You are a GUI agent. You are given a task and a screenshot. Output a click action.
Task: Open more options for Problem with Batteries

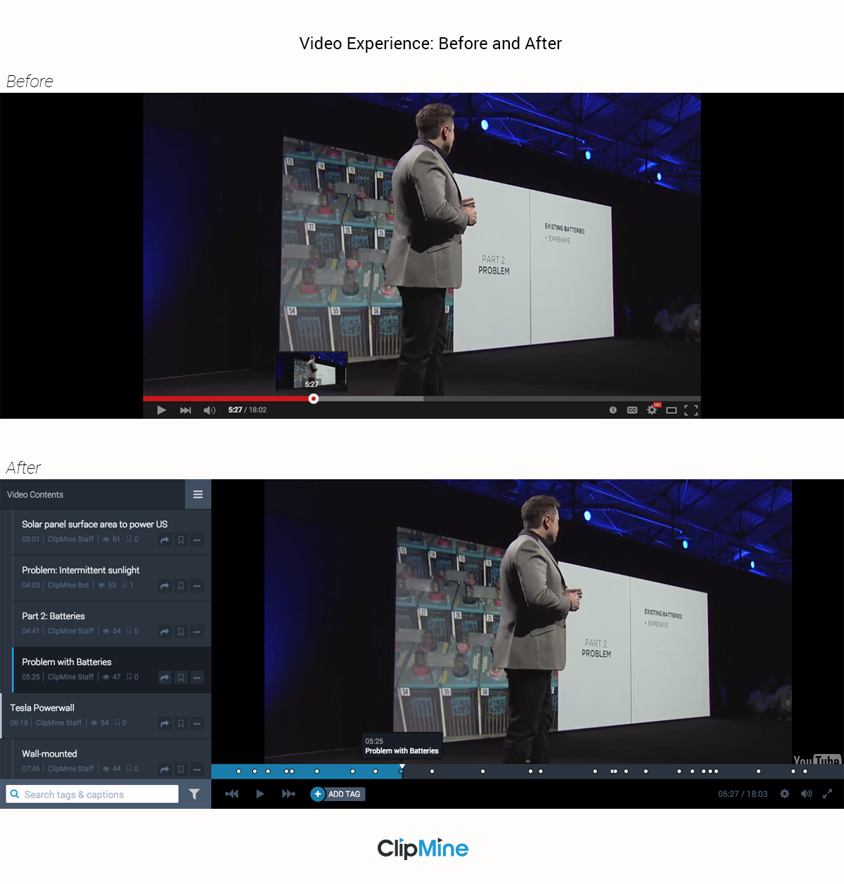pos(197,678)
